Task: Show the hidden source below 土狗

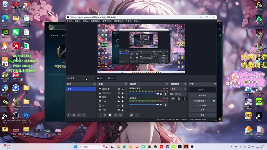Action: [119, 106]
